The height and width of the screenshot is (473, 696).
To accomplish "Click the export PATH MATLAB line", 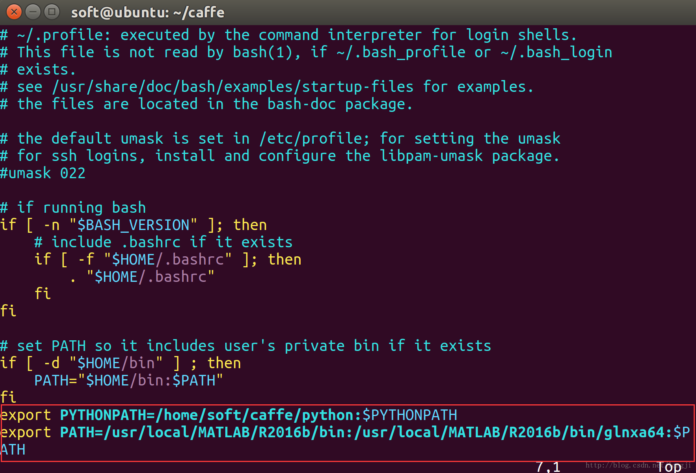I will pos(345,440).
